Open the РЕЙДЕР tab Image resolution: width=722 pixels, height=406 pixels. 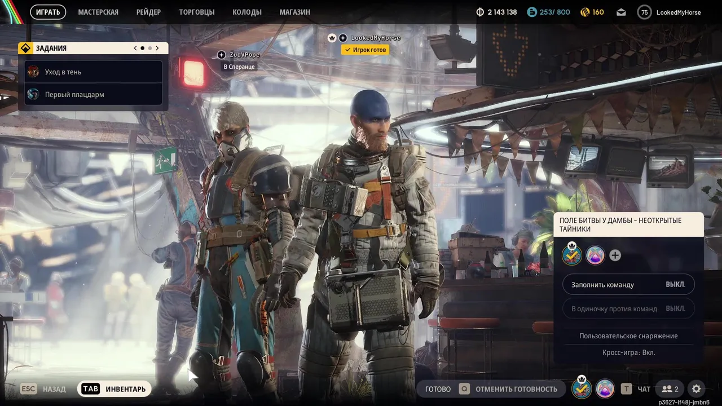pos(148,12)
